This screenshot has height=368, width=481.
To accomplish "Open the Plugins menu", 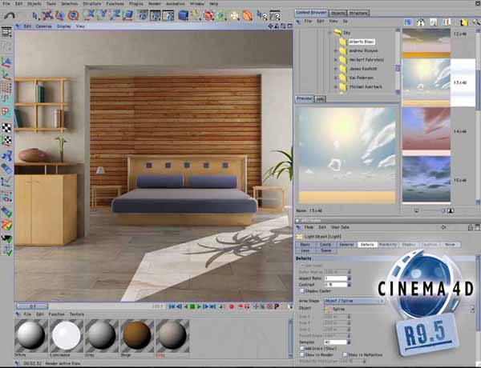I will [136, 4].
